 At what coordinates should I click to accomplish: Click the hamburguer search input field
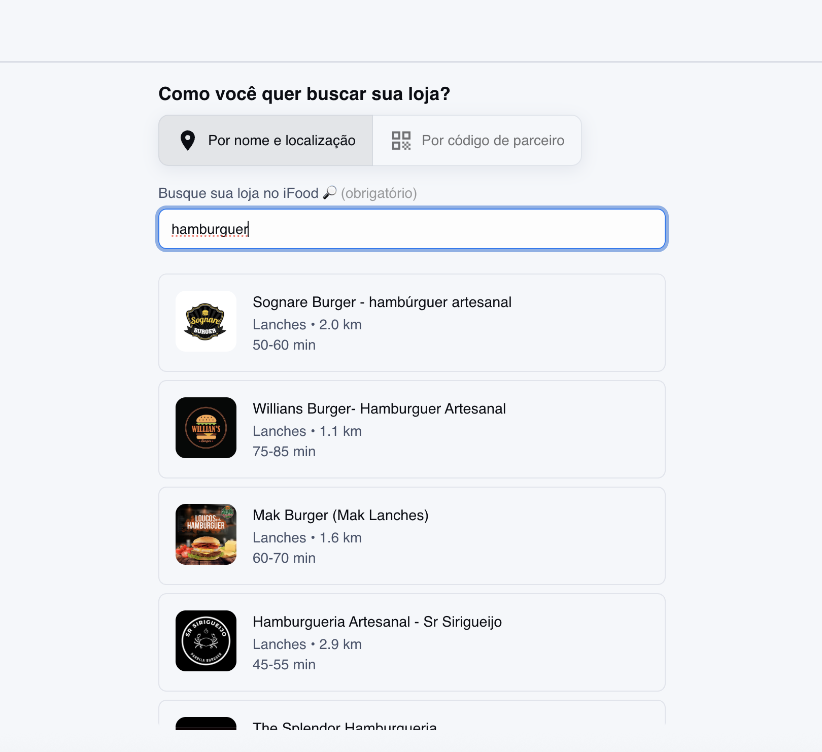click(x=412, y=229)
